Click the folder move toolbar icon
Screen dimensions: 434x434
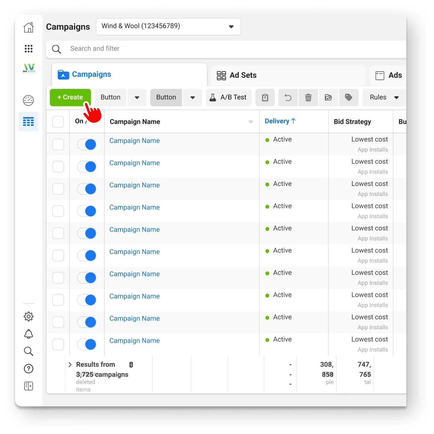328,97
